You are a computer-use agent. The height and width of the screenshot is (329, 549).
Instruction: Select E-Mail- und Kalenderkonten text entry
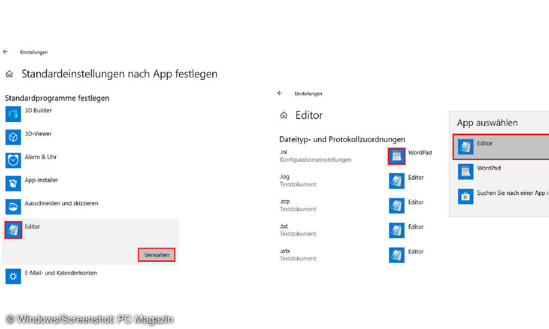61,273
